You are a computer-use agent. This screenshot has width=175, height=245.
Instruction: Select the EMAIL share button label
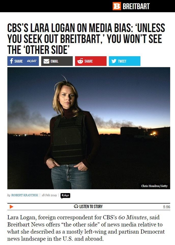[x=54, y=61]
